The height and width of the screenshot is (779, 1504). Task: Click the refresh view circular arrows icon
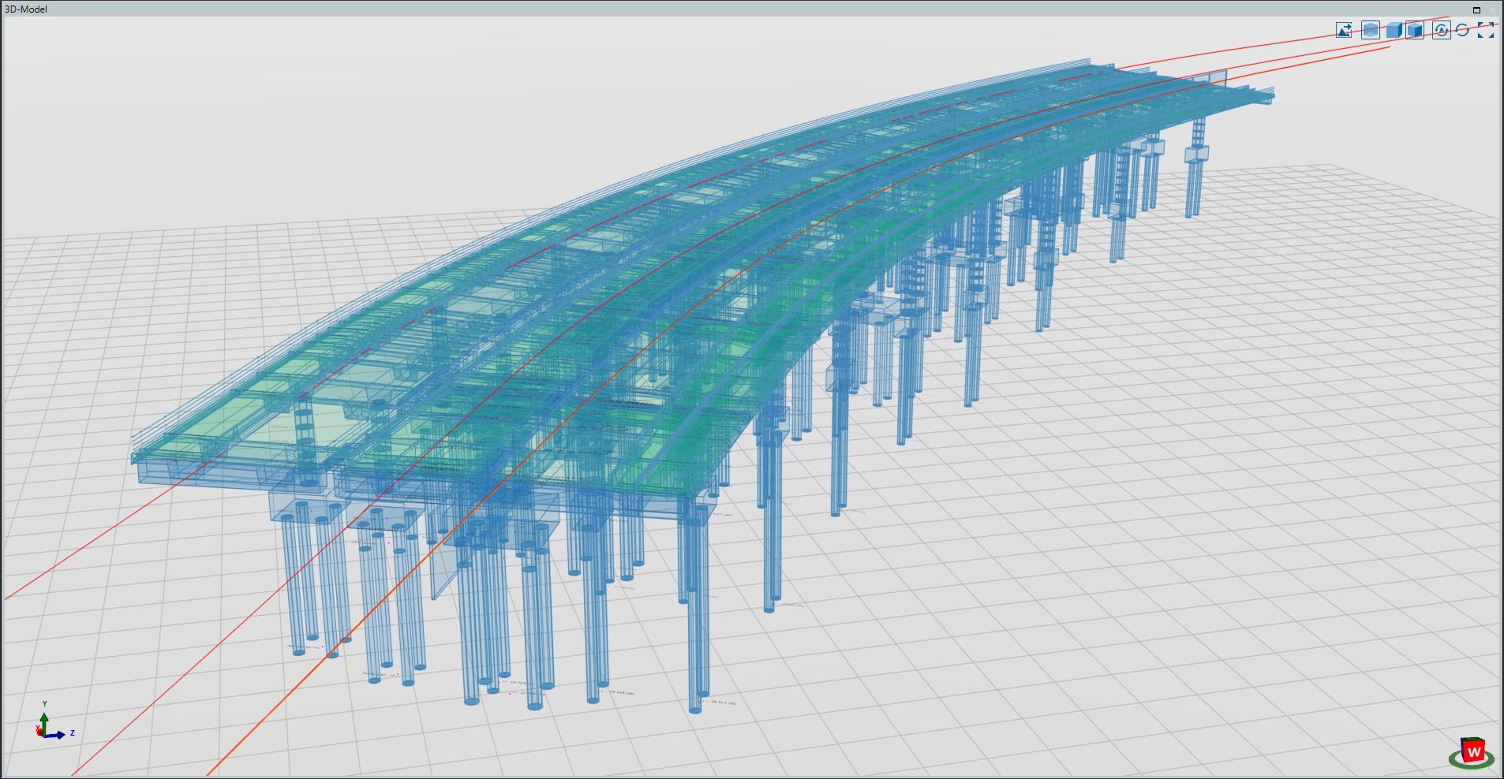(1462, 30)
